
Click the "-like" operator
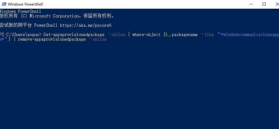coord(208,34)
